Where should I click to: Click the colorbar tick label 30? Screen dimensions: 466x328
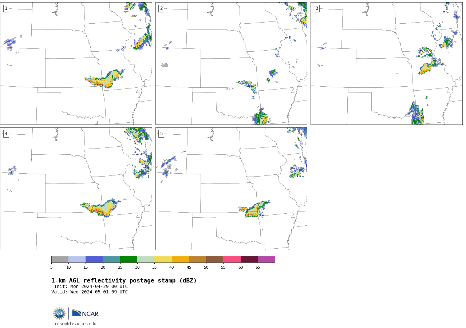pos(137,267)
